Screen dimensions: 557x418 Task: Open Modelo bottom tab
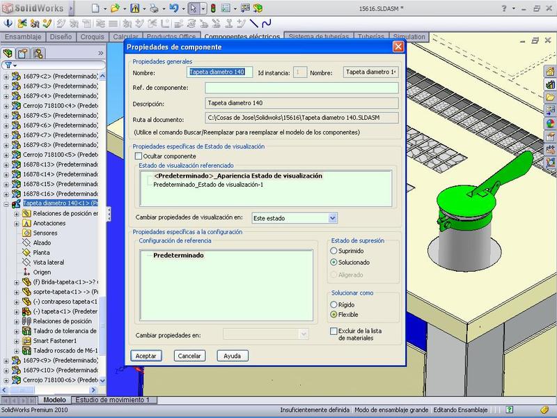coord(54,400)
